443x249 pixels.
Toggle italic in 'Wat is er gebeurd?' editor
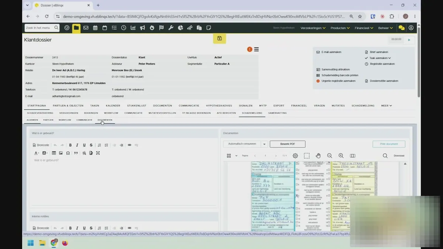tap(77, 145)
